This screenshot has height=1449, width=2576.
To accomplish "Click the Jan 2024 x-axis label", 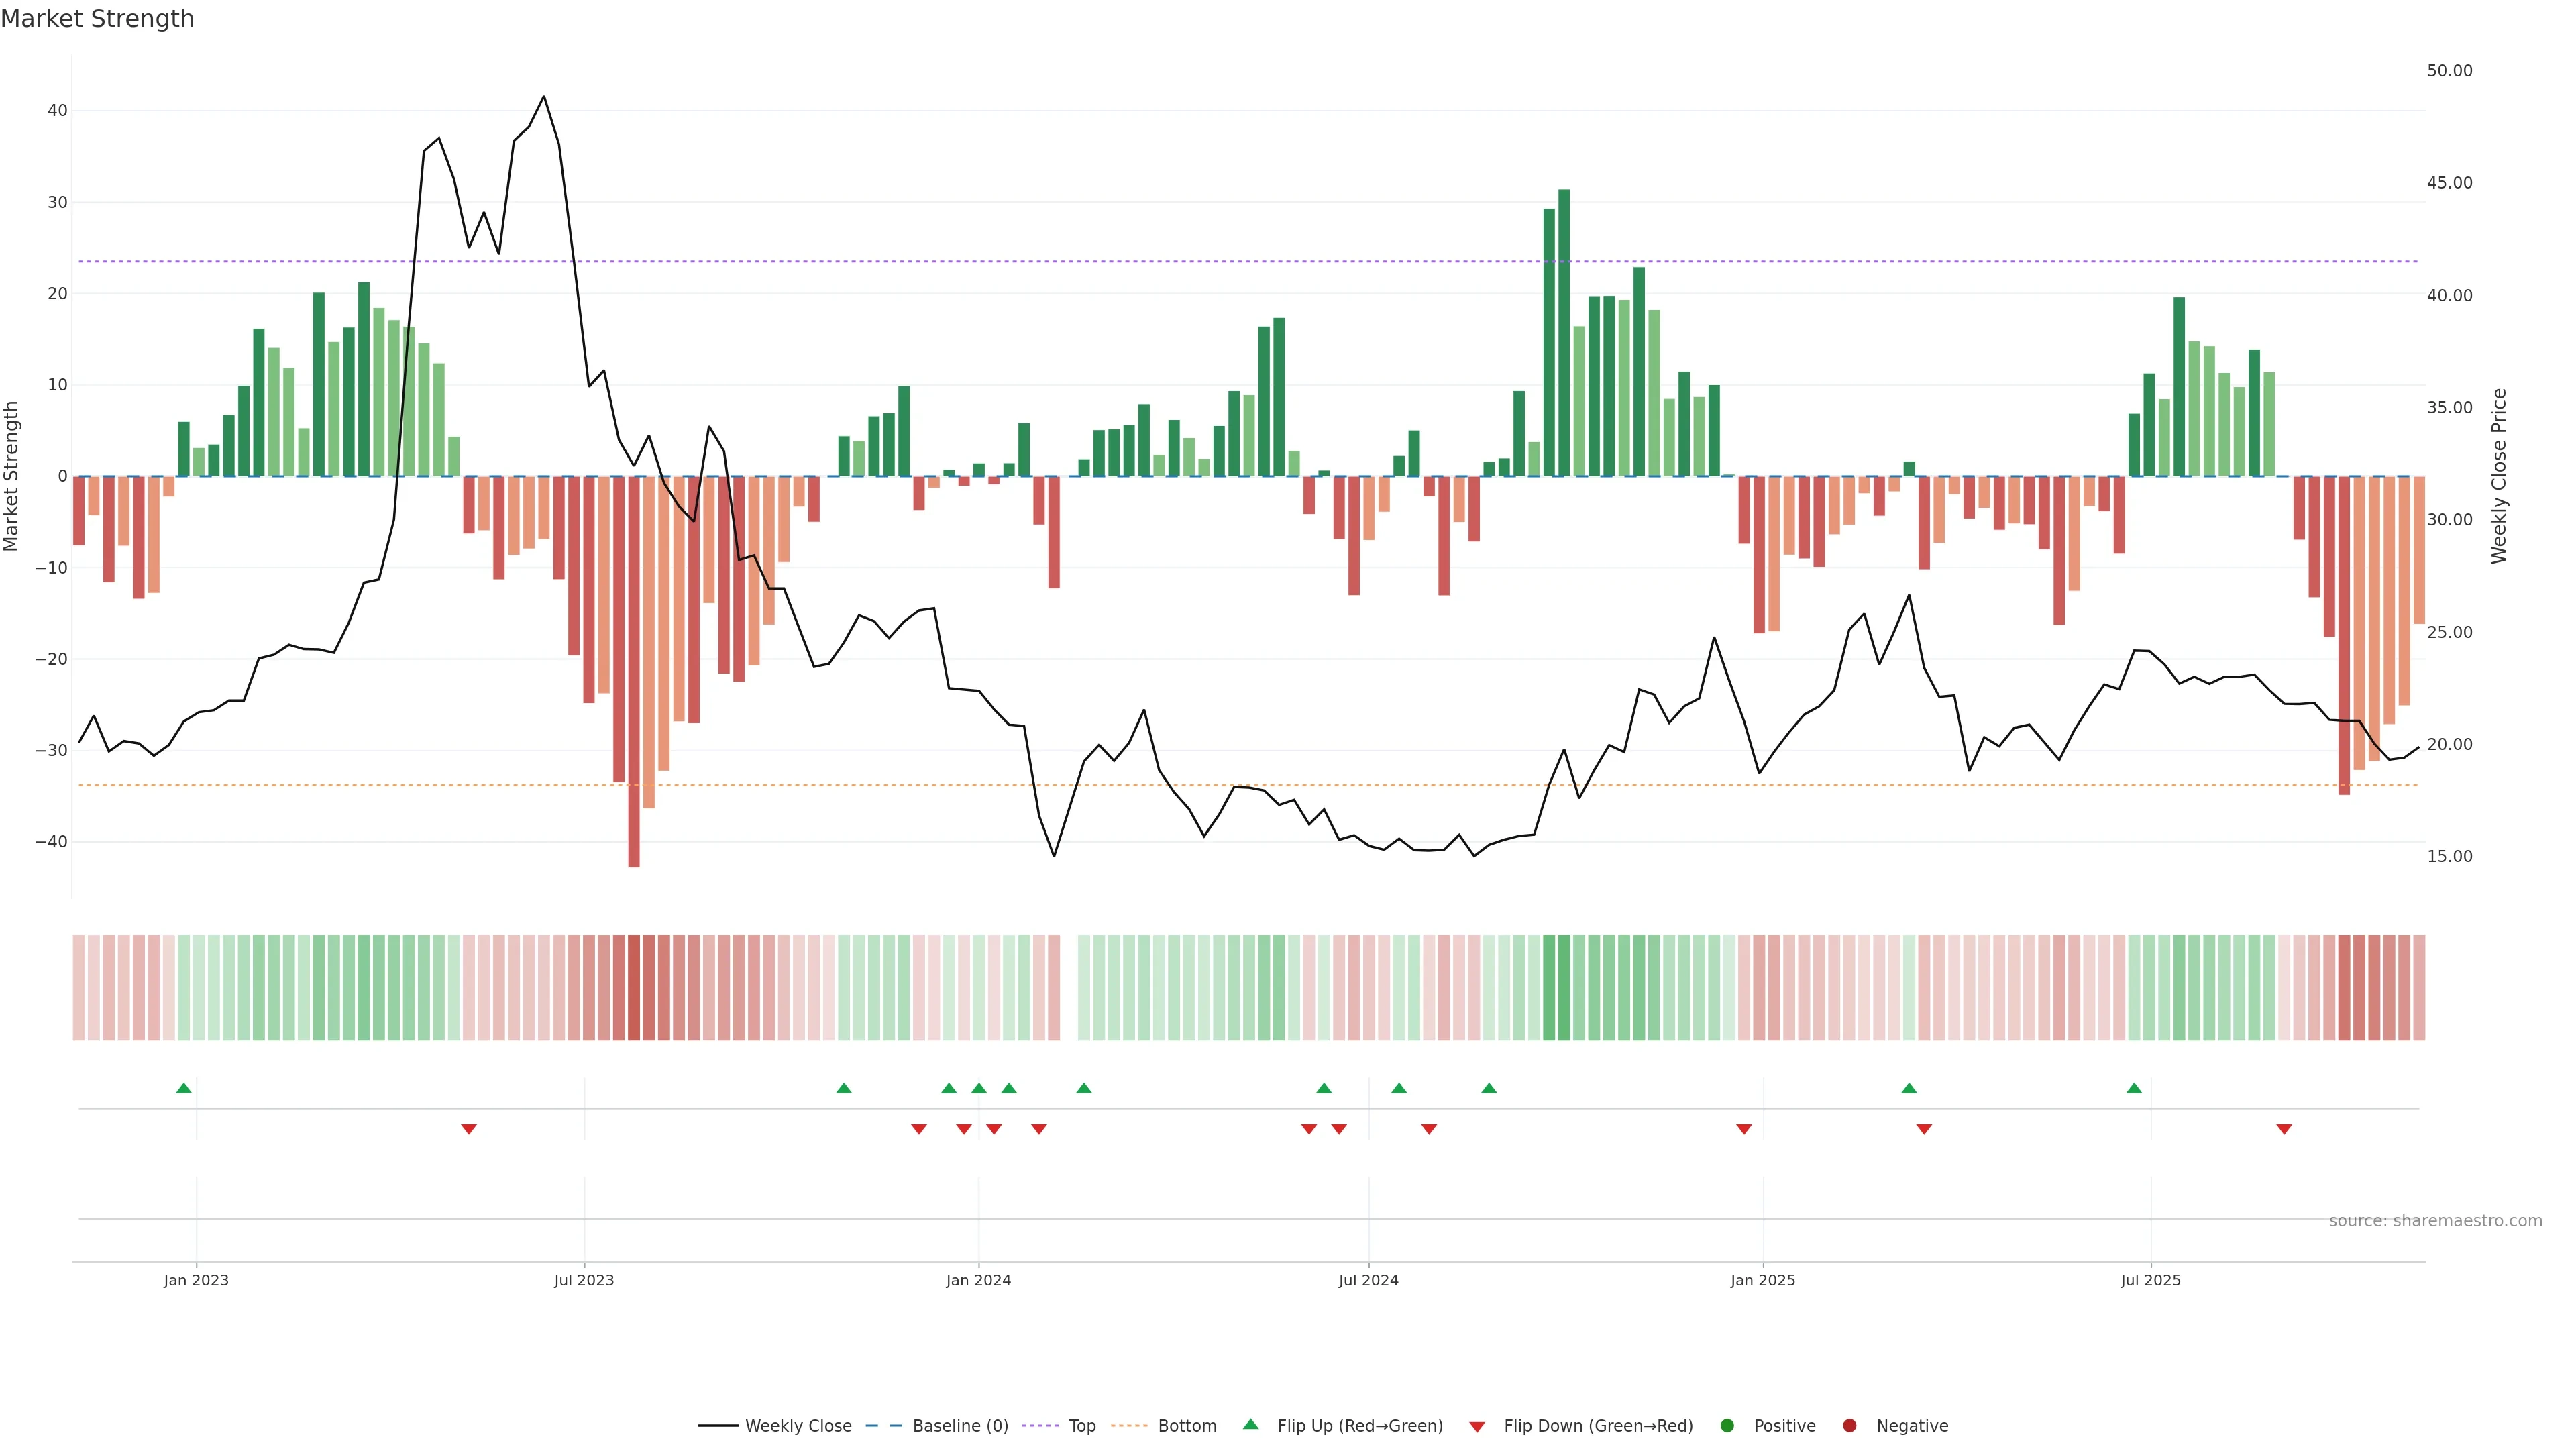I will (x=978, y=1280).
